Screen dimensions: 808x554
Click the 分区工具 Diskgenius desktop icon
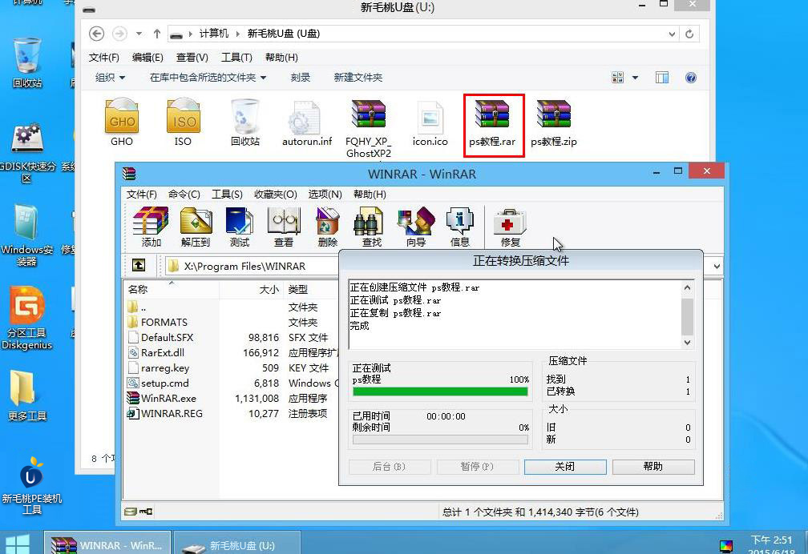point(26,318)
